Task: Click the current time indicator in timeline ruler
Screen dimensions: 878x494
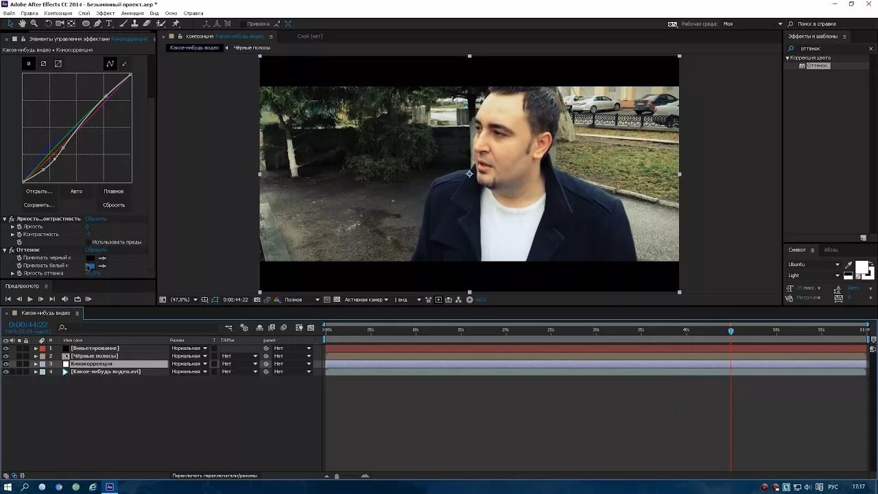Action: 731,331
